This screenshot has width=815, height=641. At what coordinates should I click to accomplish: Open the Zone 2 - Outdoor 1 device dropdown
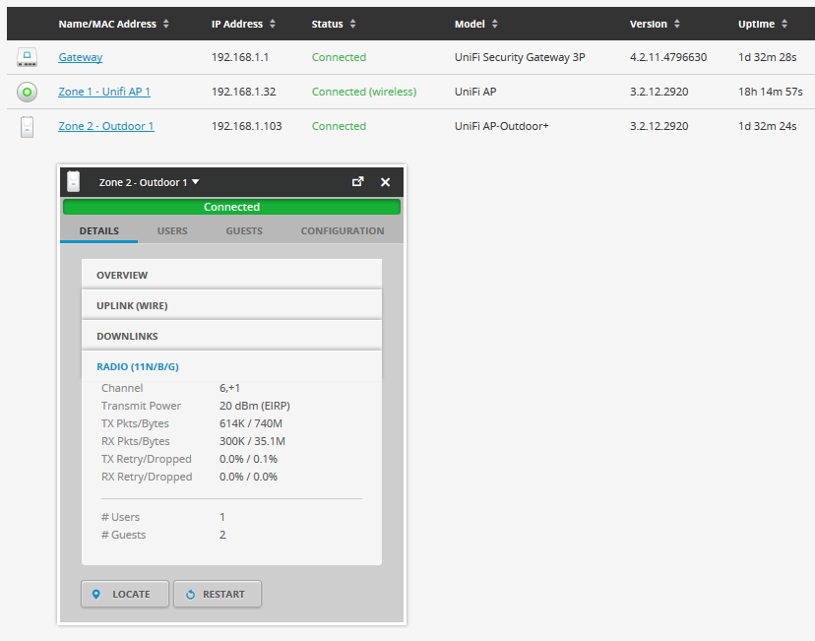coord(149,182)
